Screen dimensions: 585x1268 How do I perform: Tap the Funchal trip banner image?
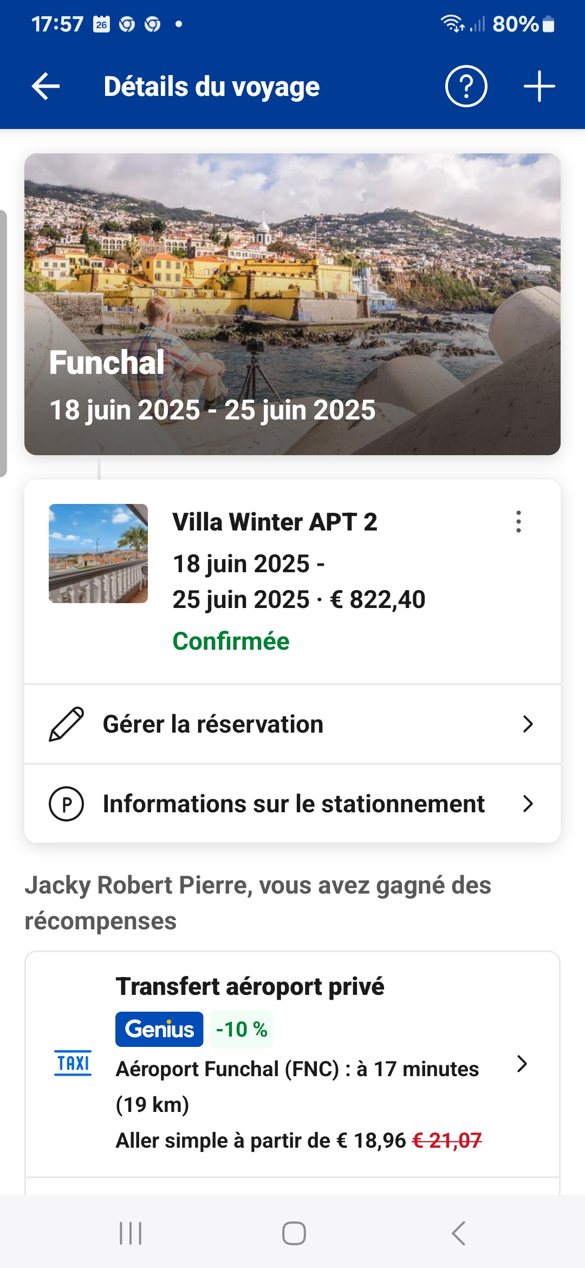(x=292, y=303)
